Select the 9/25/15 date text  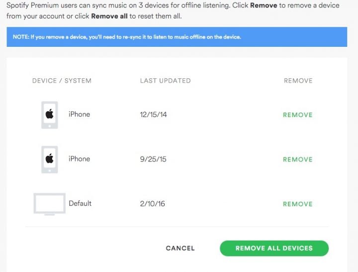[153, 159]
